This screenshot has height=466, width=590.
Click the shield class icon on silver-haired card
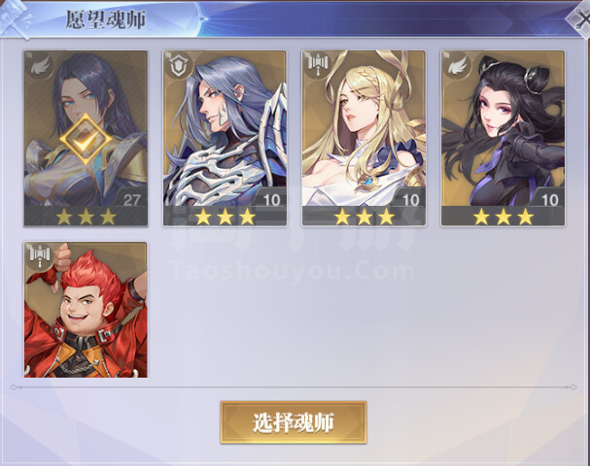[x=179, y=67]
